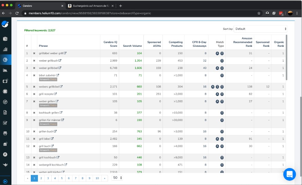Sort by Search Volume column header

132,46
